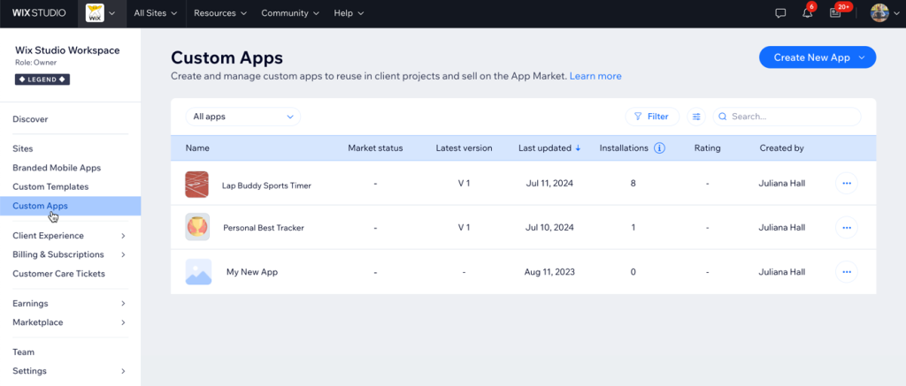Image resolution: width=906 pixels, height=386 pixels.
Task: Select Custom Apps in the sidebar
Action: coord(71,206)
